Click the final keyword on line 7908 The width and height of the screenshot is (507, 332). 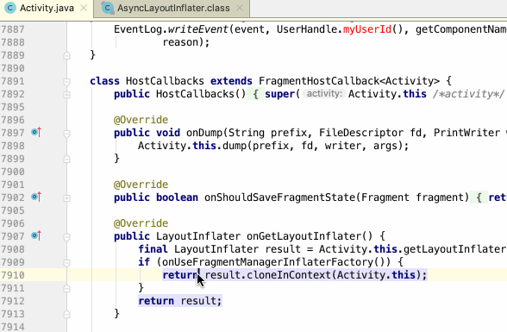(153, 249)
